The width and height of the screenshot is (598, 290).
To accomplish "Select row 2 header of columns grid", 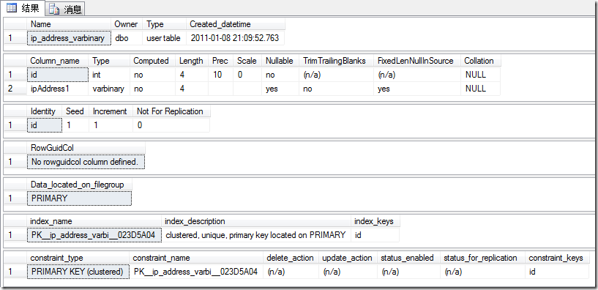I will pyautogui.click(x=15, y=89).
